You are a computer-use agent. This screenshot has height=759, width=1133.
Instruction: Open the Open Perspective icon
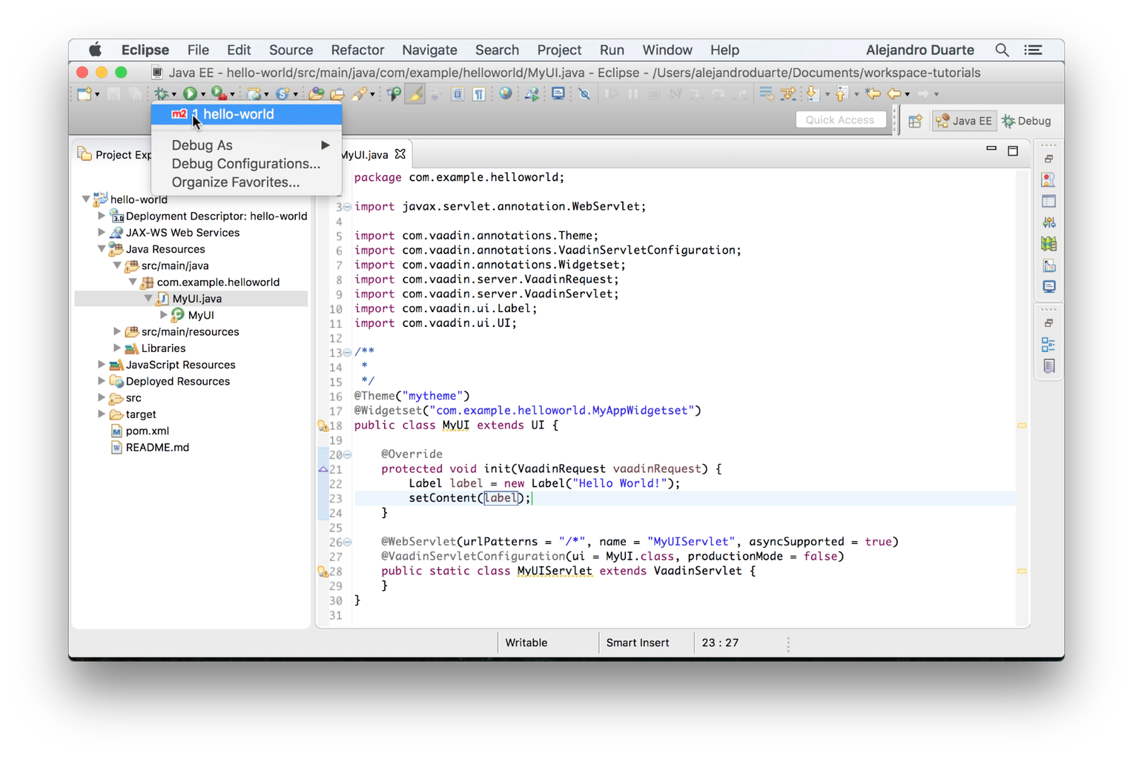point(915,122)
